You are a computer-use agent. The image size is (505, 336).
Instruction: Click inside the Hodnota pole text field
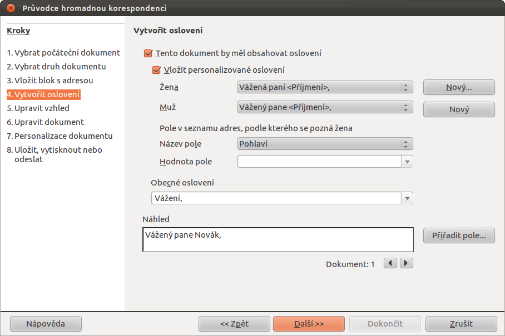pos(319,162)
